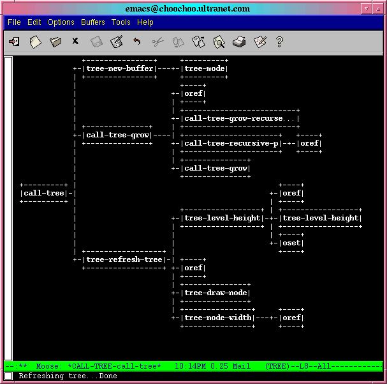Select the root call-tree node

pos(44,193)
